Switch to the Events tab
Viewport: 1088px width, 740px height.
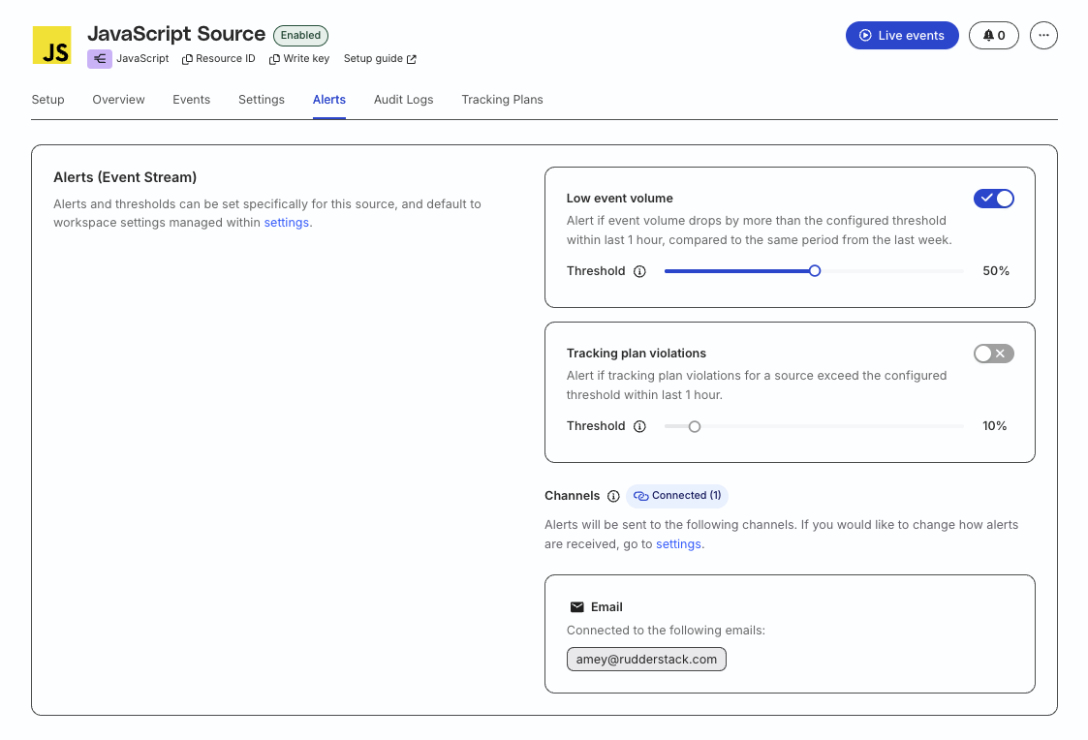192,100
